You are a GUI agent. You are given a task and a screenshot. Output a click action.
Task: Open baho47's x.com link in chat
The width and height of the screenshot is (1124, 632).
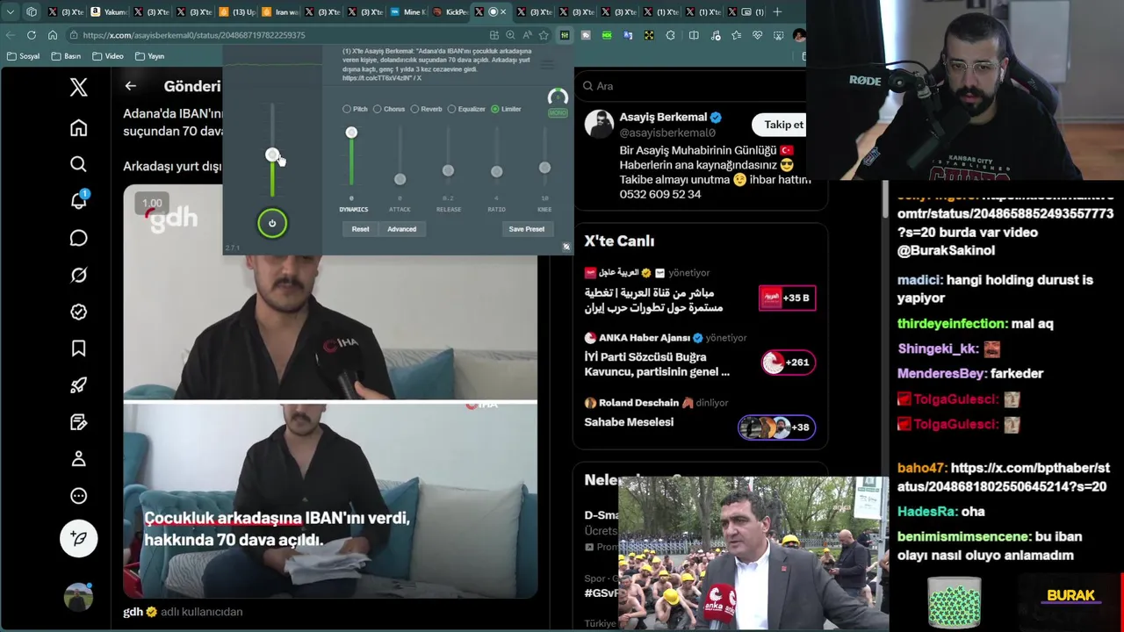(x=1004, y=478)
